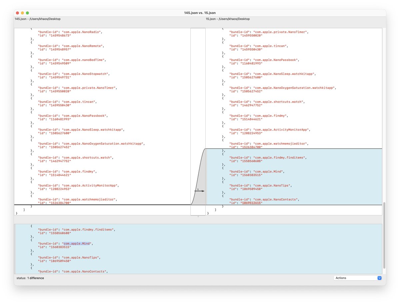400x304 pixels.
Task: Click the left file header 145.json path
Action: coord(38,19)
